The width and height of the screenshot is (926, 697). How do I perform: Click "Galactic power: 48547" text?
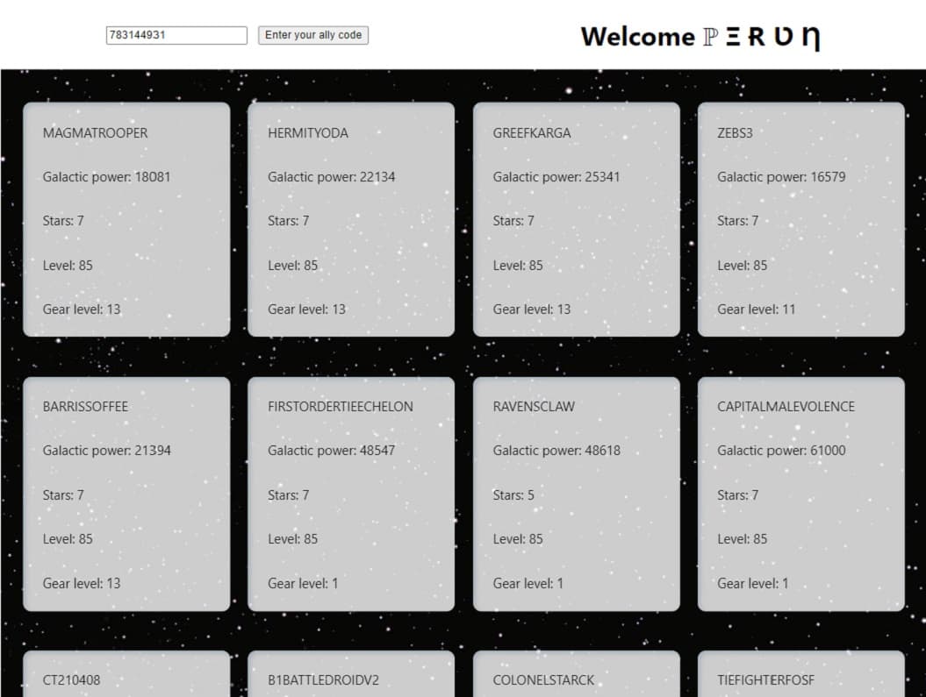coord(331,451)
